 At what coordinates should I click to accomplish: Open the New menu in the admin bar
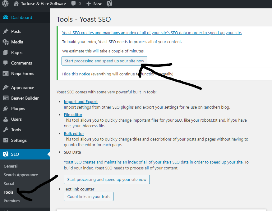[x=94, y=4]
